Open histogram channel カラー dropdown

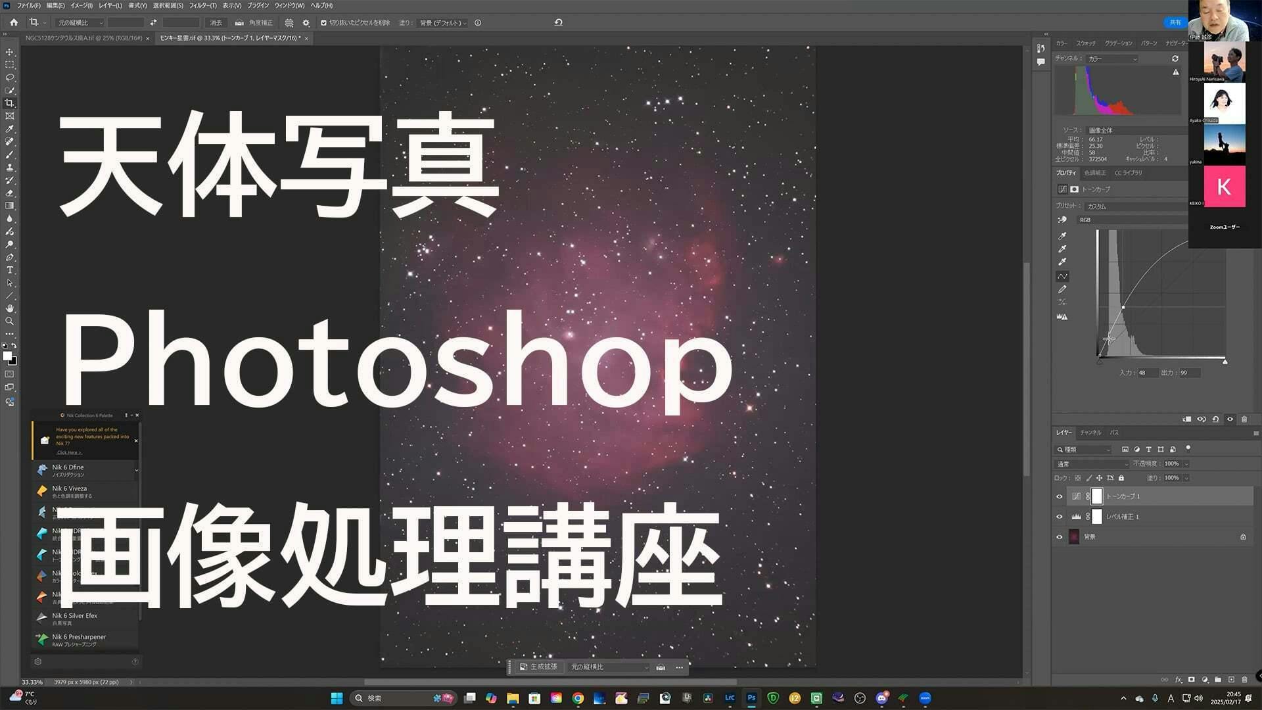point(1112,59)
